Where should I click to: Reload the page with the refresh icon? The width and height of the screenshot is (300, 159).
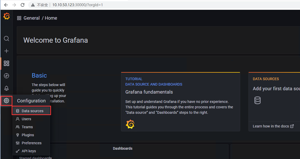pos(23,5)
